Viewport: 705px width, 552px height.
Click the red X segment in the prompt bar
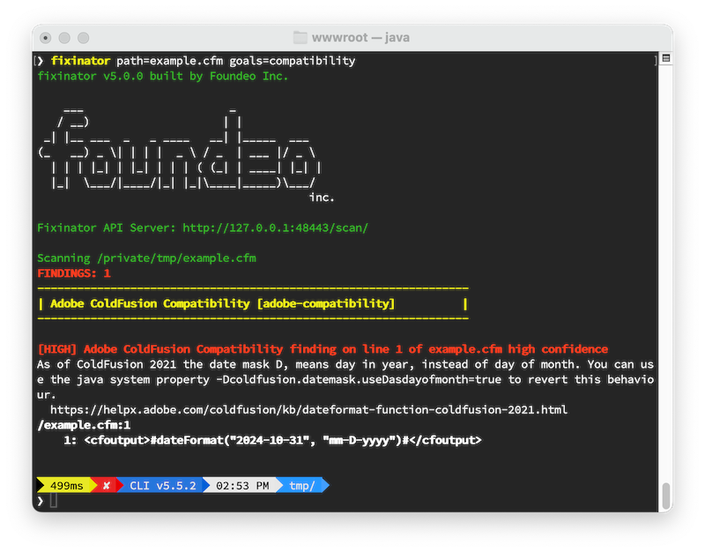click(107, 485)
